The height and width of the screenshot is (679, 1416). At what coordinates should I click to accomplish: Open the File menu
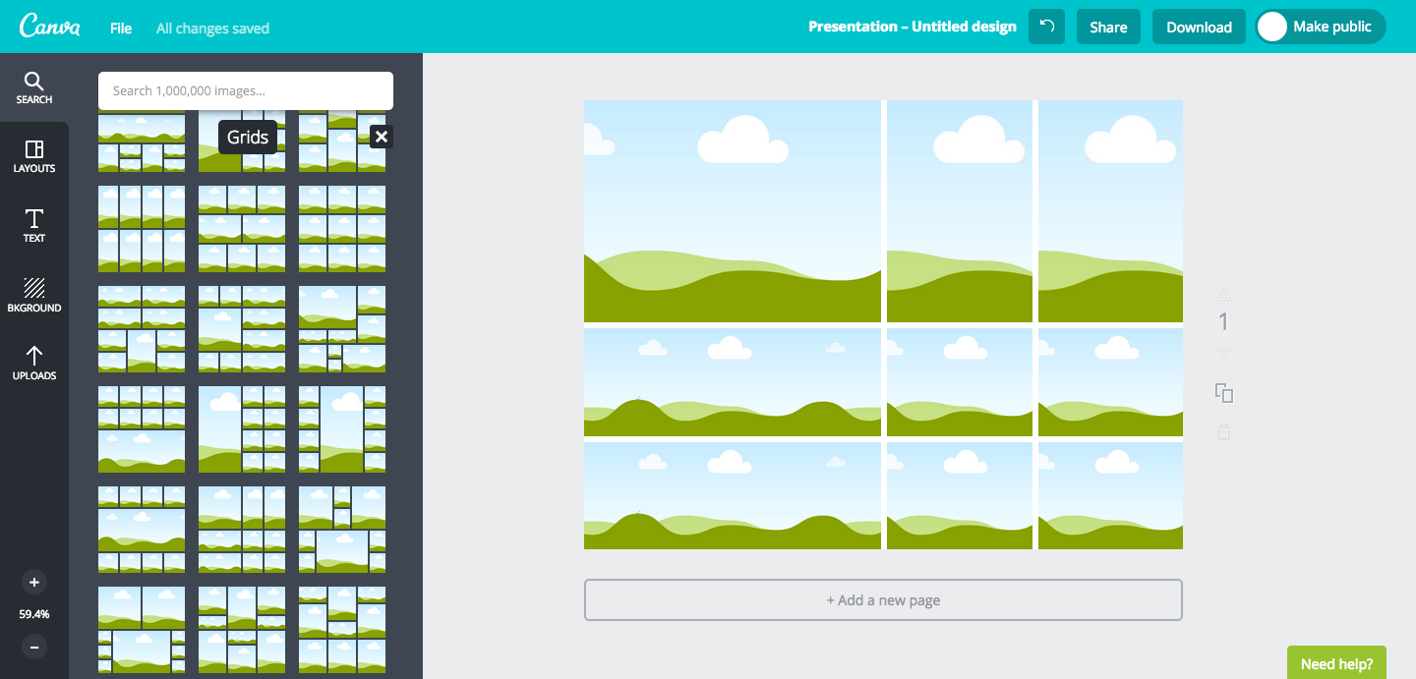point(121,28)
